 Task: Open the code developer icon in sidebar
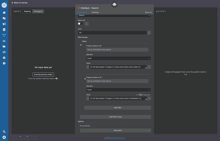tap(4, 52)
